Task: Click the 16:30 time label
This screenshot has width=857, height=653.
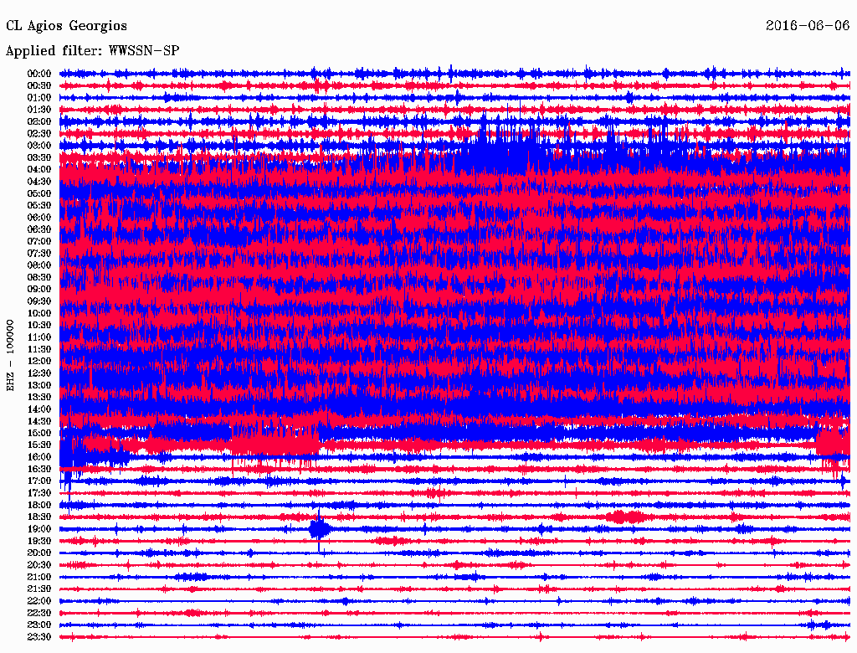Action: pos(39,469)
